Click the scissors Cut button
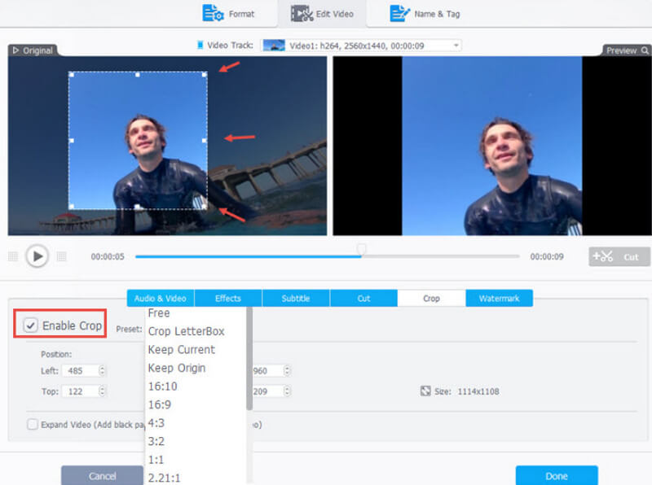This screenshot has width=652, height=485. [619, 256]
